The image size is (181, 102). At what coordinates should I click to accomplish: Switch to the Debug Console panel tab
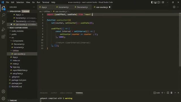coord(66,93)
